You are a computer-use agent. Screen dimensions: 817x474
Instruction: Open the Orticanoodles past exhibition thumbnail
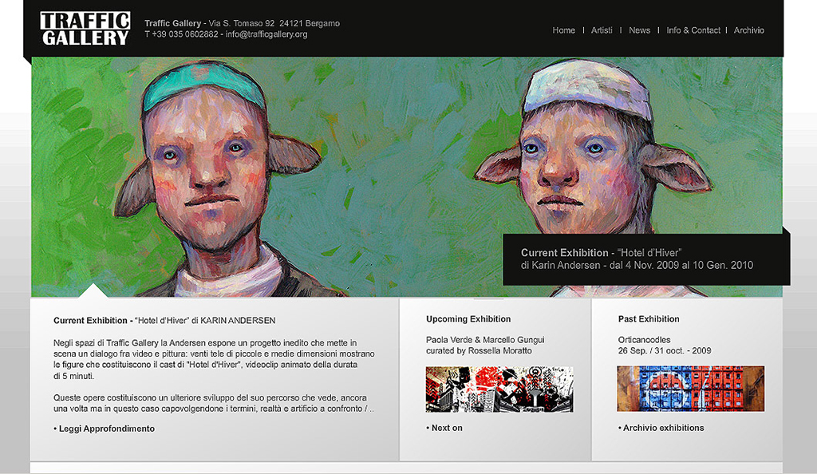click(x=690, y=389)
